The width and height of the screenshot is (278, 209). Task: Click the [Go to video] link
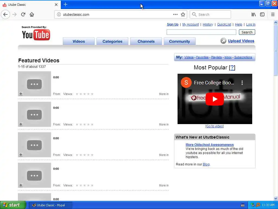pos(214,126)
